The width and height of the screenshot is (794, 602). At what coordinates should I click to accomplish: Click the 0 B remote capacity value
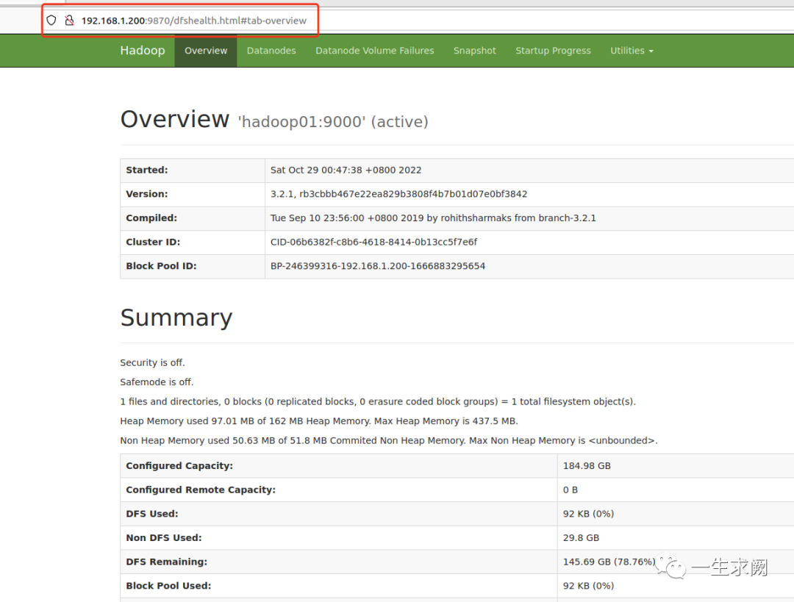pyautogui.click(x=571, y=490)
